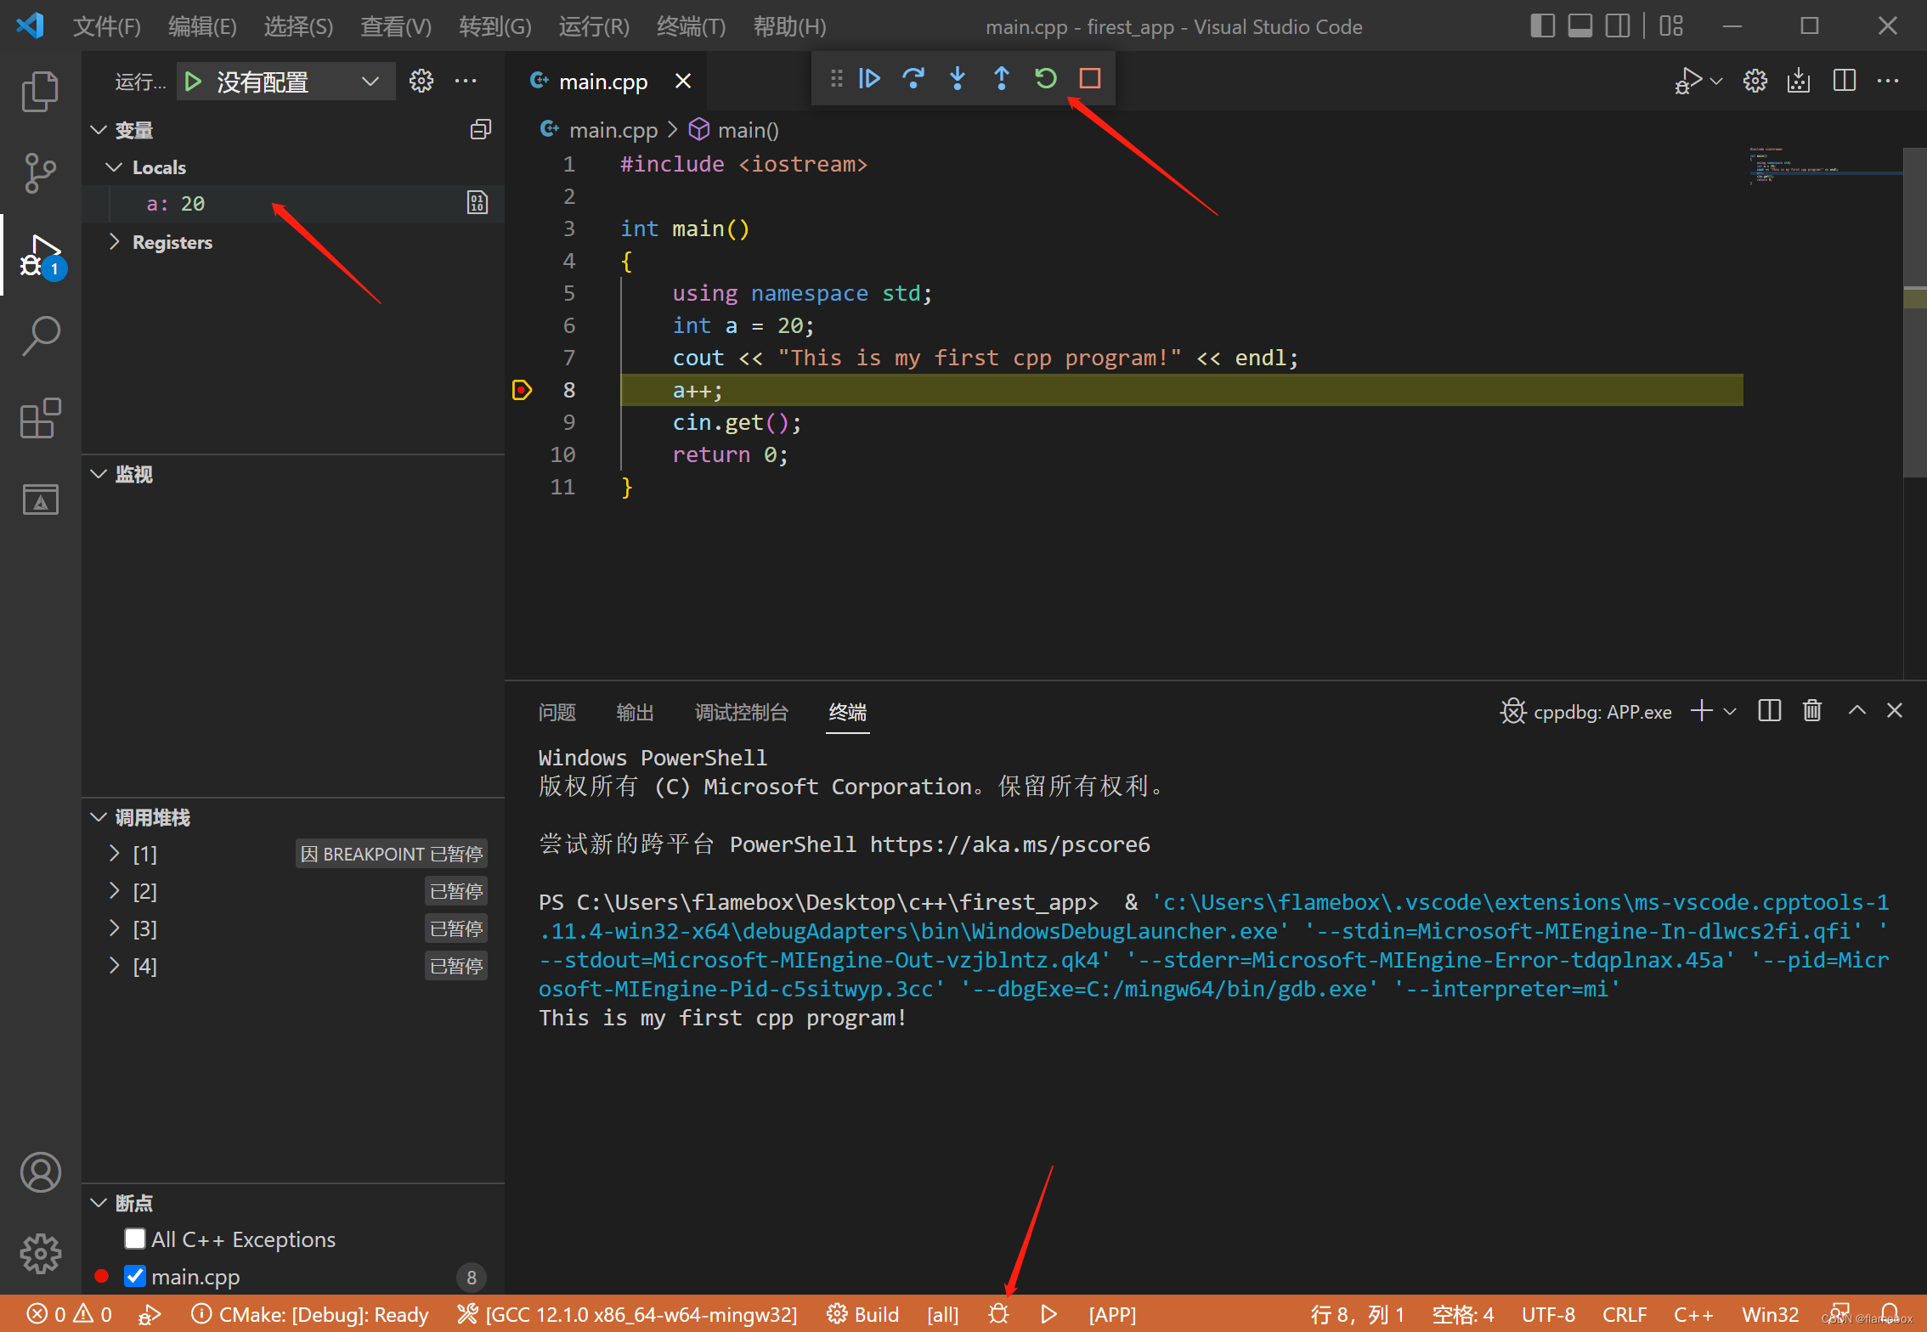Image resolution: width=1927 pixels, height=1332 pixels.
Task: Click the editor vertical scrollbar
Action: pos(1914,313)
